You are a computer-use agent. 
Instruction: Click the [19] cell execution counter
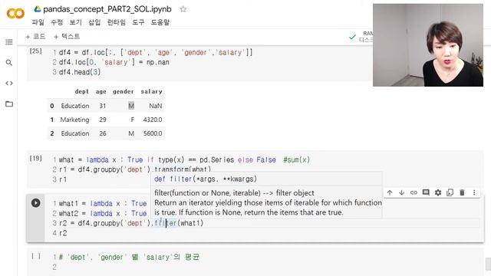pos(35,159)
